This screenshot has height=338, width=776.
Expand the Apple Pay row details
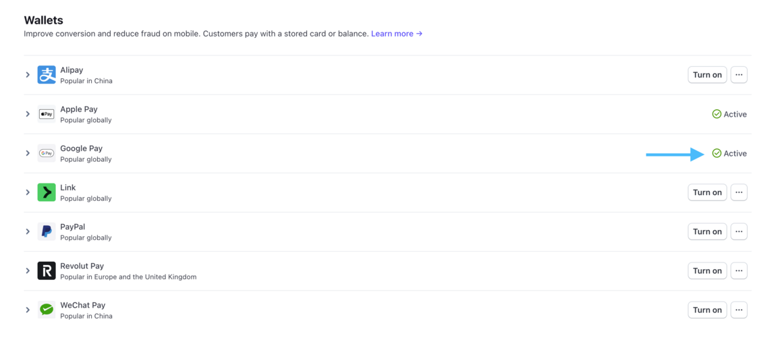[x=28, y=114]
